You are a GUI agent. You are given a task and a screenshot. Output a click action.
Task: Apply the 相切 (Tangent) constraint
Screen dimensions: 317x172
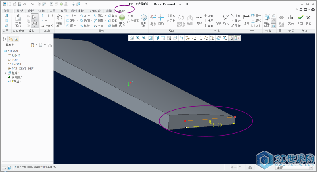tap(226, 20)
